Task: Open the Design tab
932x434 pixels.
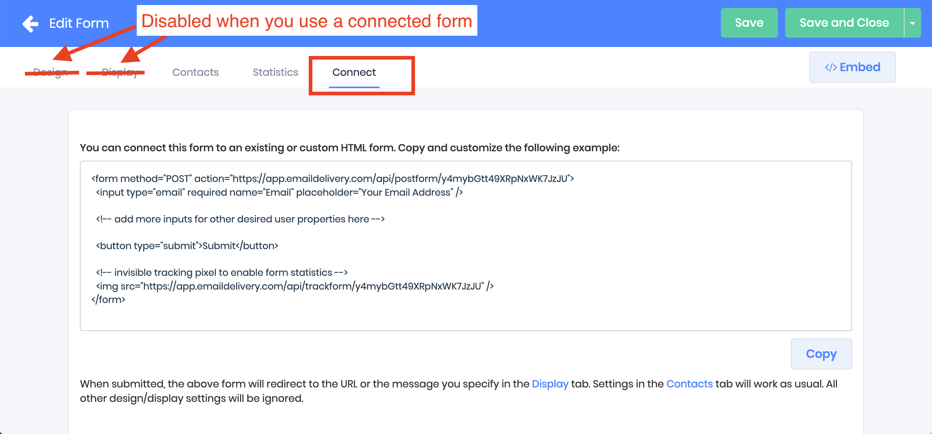Action: coord(51,72)
